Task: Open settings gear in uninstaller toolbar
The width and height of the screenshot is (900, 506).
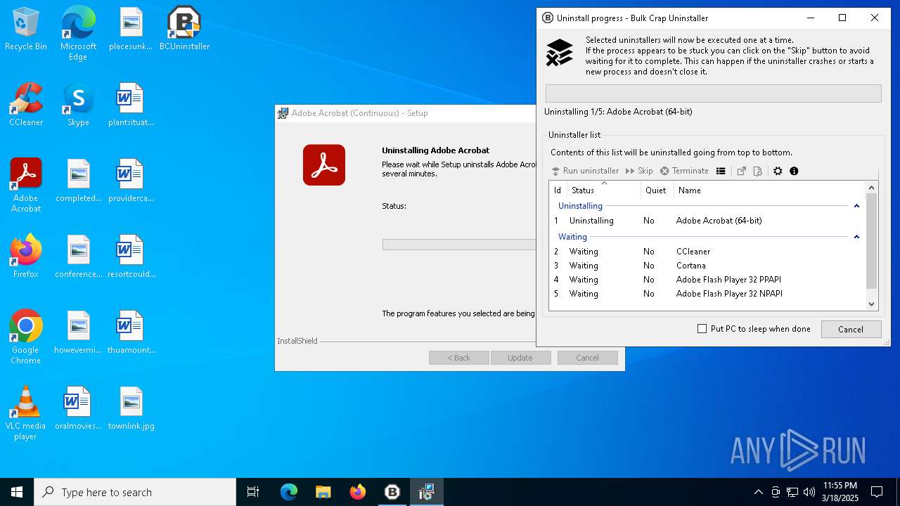Action: click(x=778, y=171)
